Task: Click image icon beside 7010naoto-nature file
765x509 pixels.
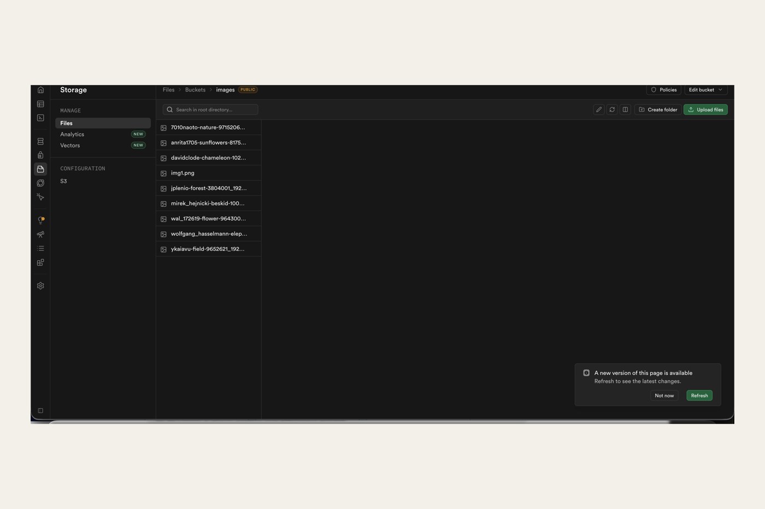Action: point(163,128)
